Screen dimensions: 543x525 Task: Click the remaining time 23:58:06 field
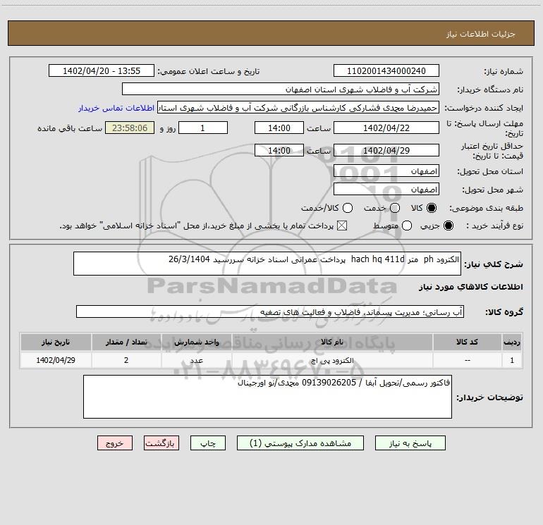pos(130,128)
